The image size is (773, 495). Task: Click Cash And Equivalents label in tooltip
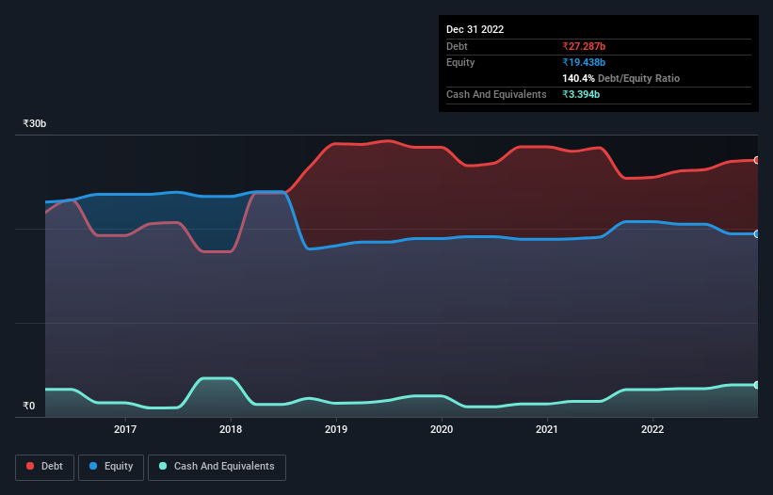tap(496, 94)
